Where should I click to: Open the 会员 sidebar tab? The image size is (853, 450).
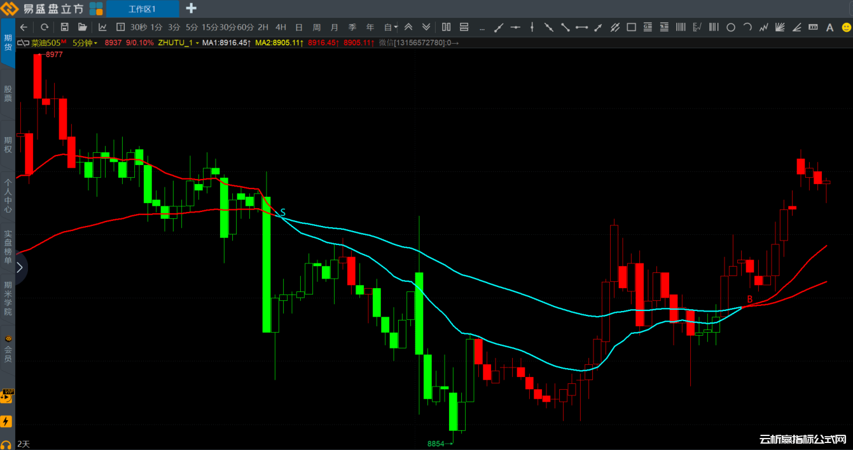tap(8, 349)
